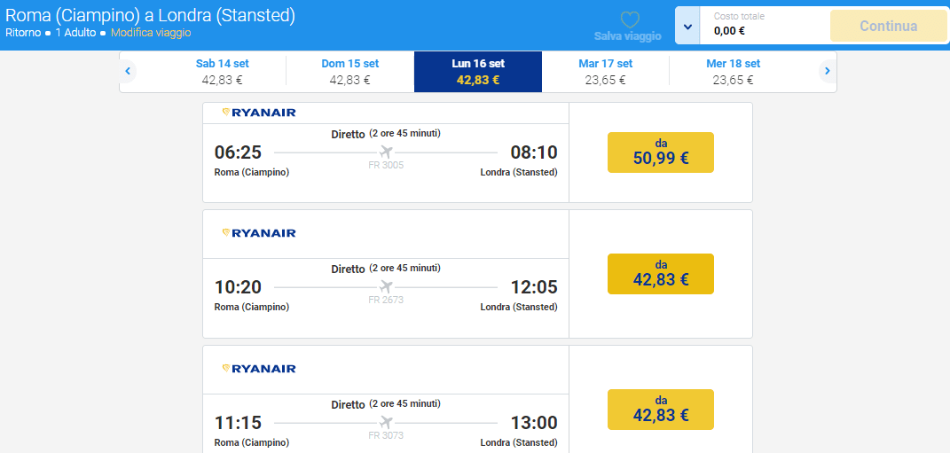
Task: Click the airplane icon for flight FR 3005
Action: 386,152
